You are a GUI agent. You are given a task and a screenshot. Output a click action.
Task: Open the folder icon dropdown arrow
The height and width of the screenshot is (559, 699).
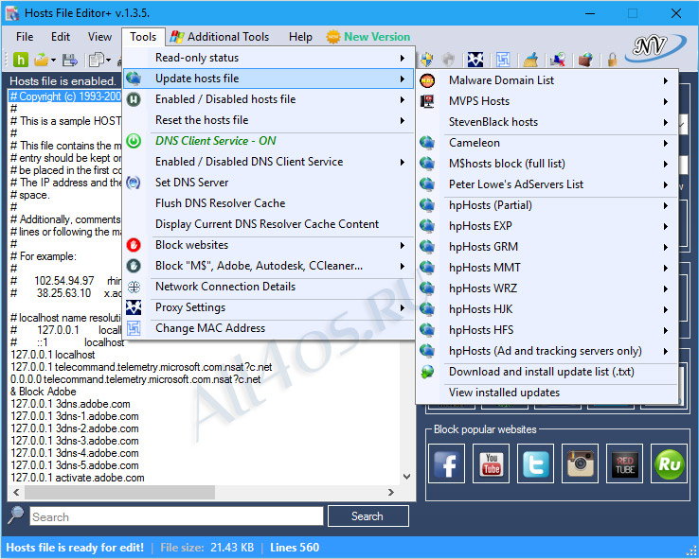pyautogui.click(x=53, y=60)
